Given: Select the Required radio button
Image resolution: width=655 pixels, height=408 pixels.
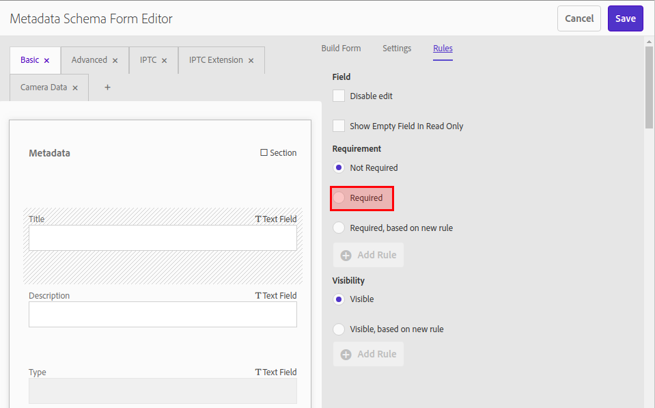Looking at the screenshot, I should 341,198.
